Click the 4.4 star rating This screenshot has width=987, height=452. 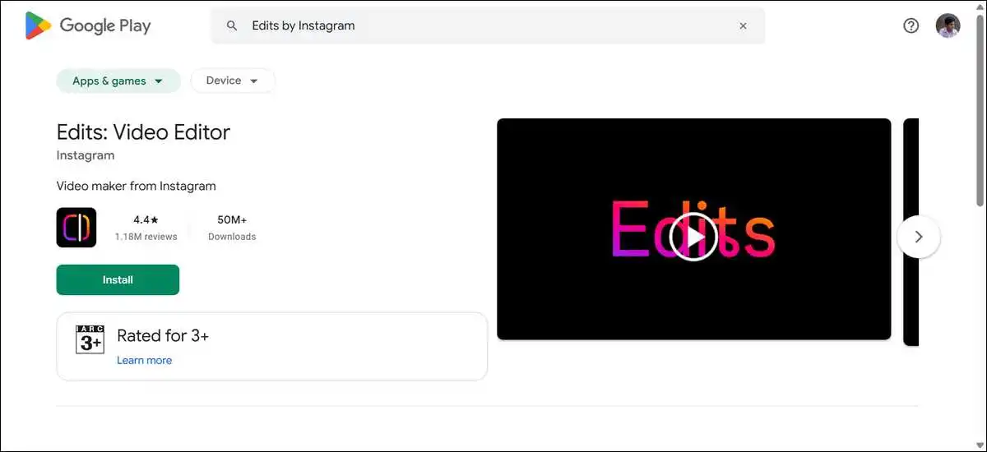click(x=146, y=220)
